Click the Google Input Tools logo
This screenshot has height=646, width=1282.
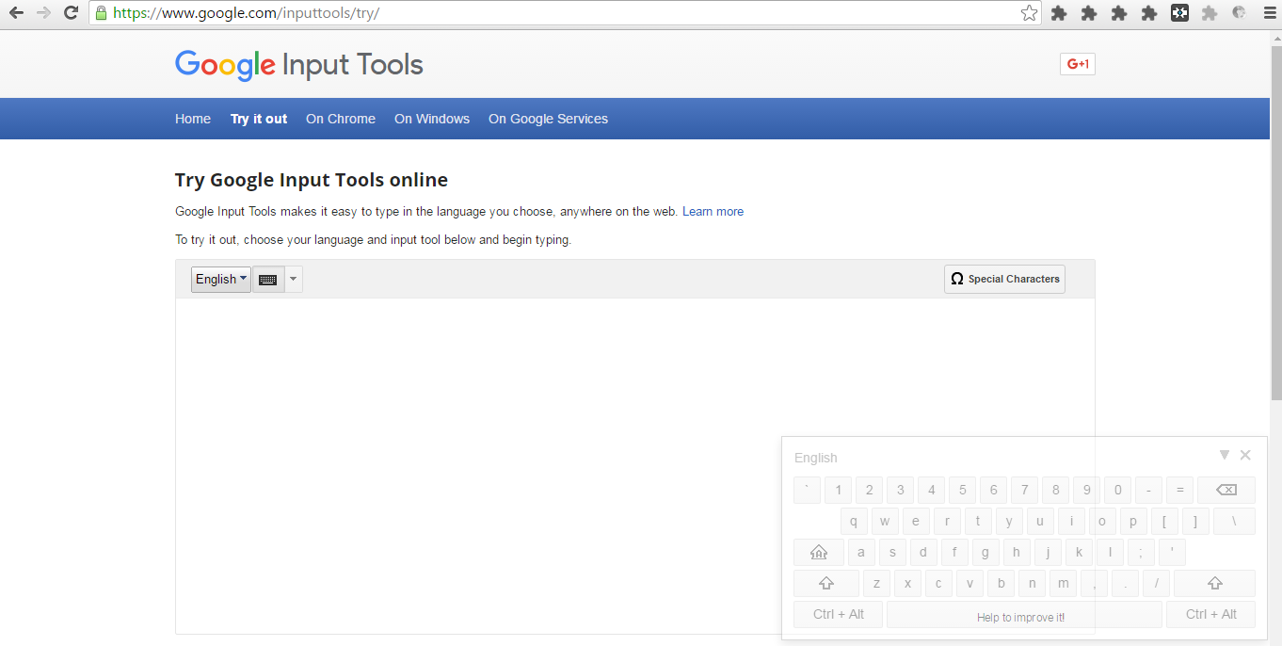[298, 64]
